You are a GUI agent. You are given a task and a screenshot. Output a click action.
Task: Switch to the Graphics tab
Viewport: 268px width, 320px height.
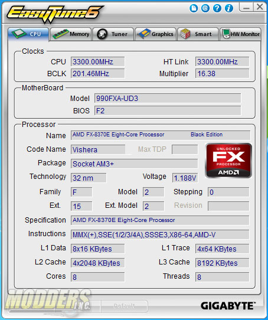coord(155,34)
